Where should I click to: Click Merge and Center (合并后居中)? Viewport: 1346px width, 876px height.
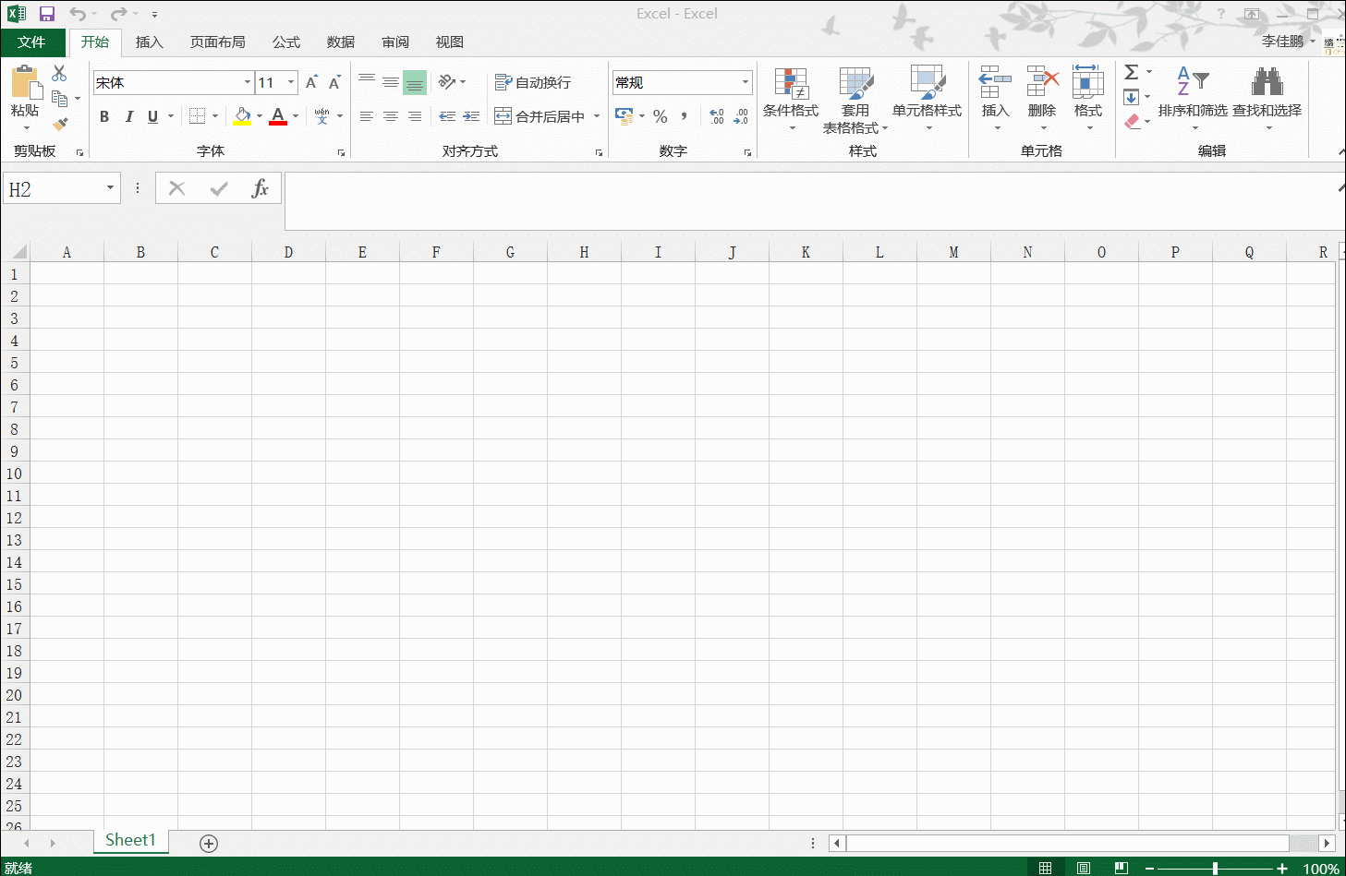click(540, 116)
